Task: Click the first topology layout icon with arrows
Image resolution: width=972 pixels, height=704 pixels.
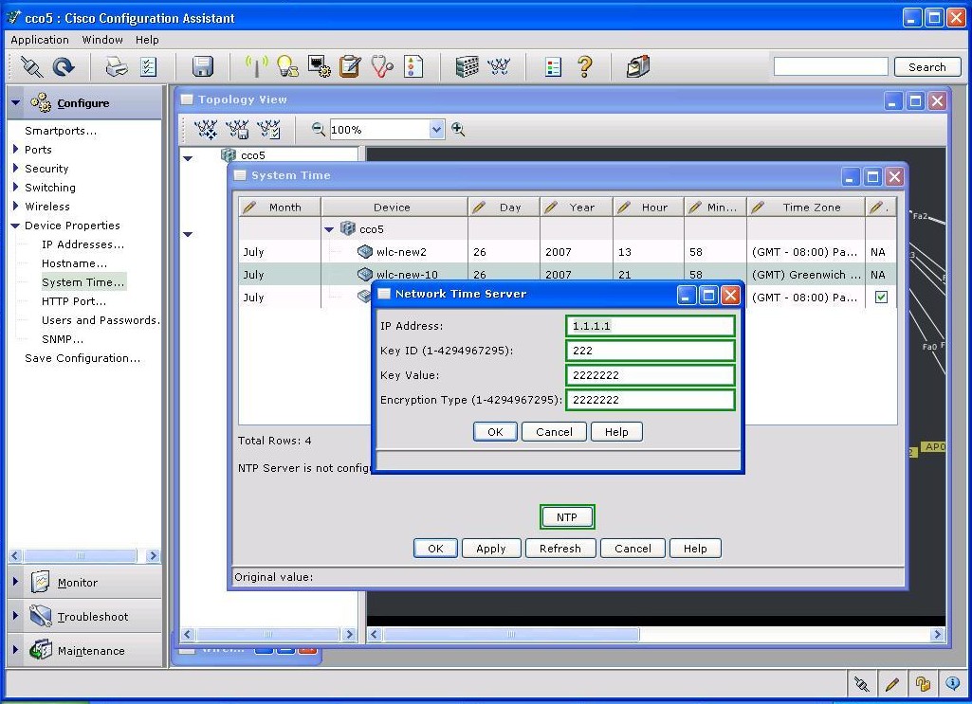Action: [205, 130]
